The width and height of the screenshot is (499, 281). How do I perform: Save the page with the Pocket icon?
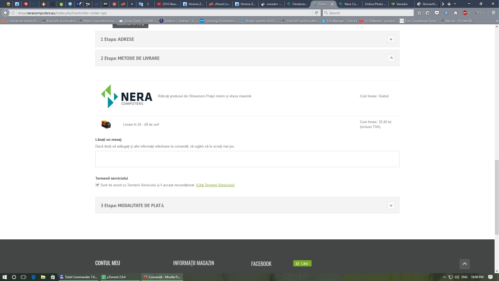coord(437,13)
